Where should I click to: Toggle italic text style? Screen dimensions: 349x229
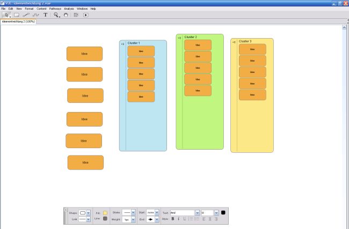(x=179, y=219)
